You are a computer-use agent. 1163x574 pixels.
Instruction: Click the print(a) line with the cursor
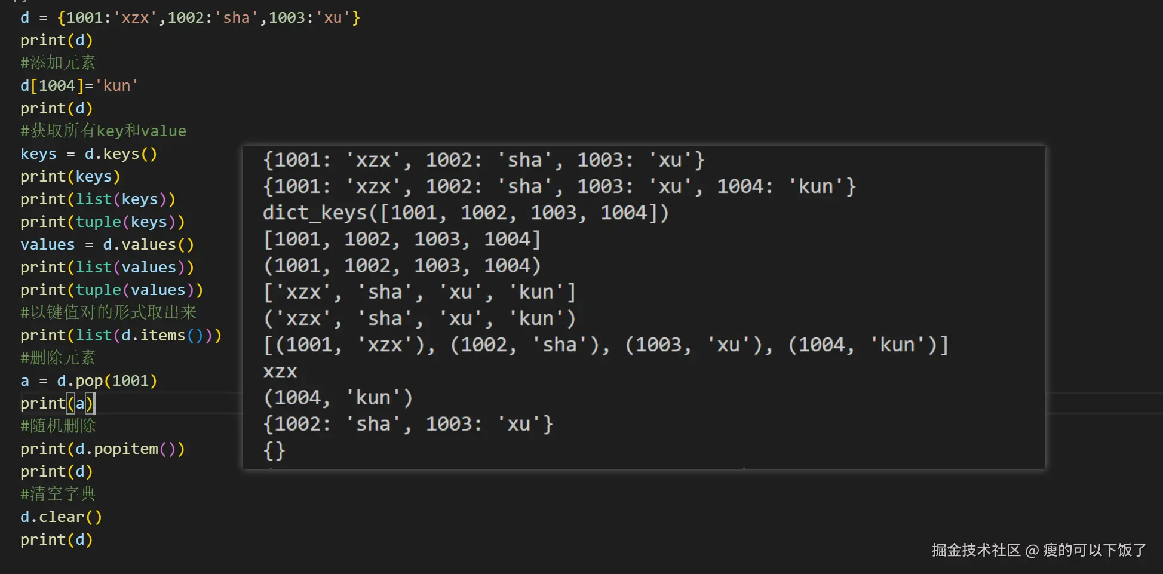[x=57, y=403]
